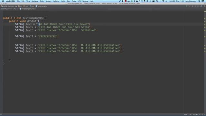This screenshot has height=116, width=206.
Task: Select the src folder breadcrumb
Action: click(20, 6)
